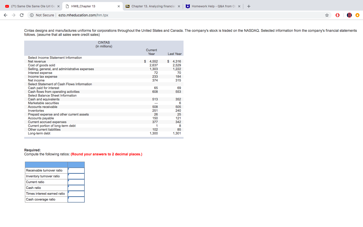Go forward with the browser forward arrow
Image resolution: width=363 pixels, height=227 pixels.
click(14, 15)
